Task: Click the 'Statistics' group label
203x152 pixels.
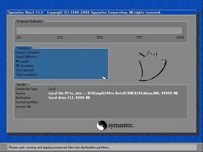Action: 23,48
